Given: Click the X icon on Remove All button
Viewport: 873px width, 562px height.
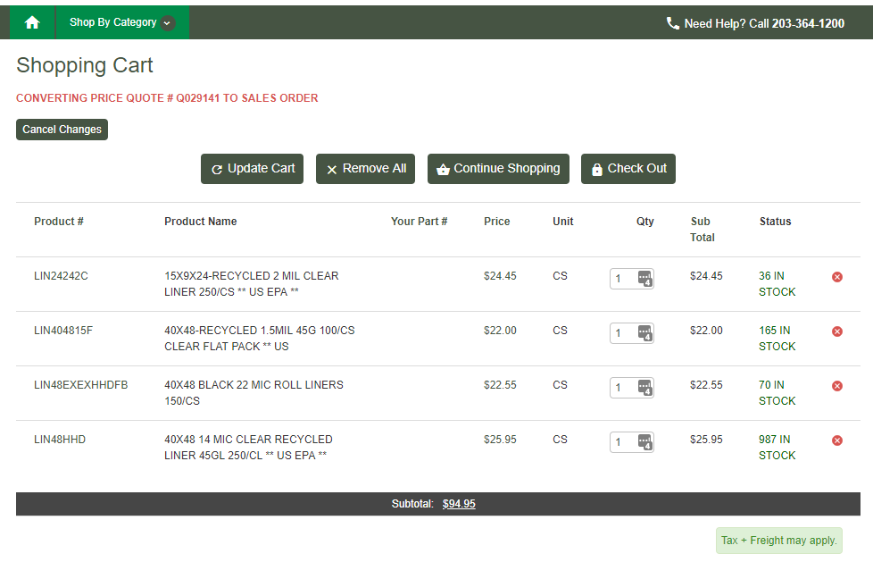Looking at the screenshot, I should point(331,168).
